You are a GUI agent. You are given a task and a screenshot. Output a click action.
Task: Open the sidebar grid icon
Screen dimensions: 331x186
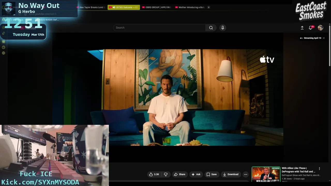(x=3, y=42)
